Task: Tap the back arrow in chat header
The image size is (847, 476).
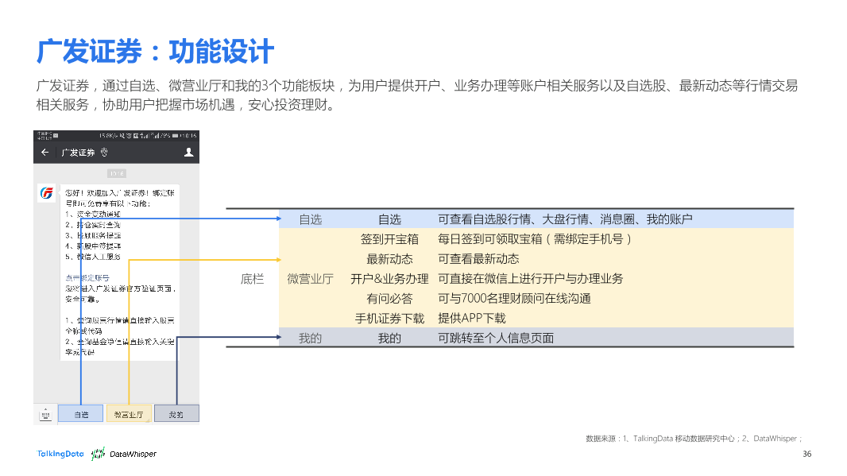Action: [44, 153]
